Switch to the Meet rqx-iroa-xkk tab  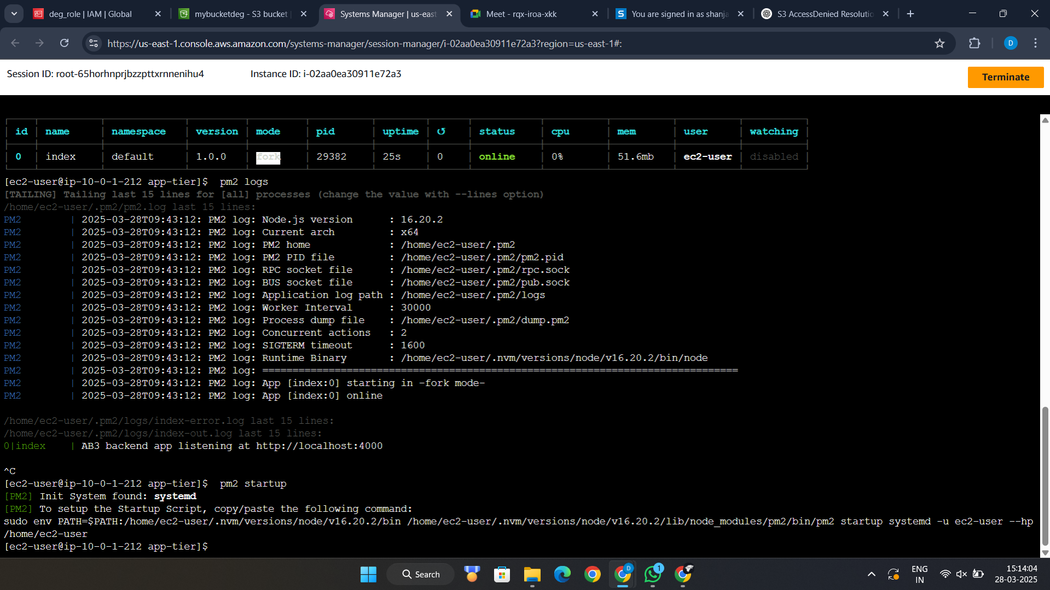521,14
